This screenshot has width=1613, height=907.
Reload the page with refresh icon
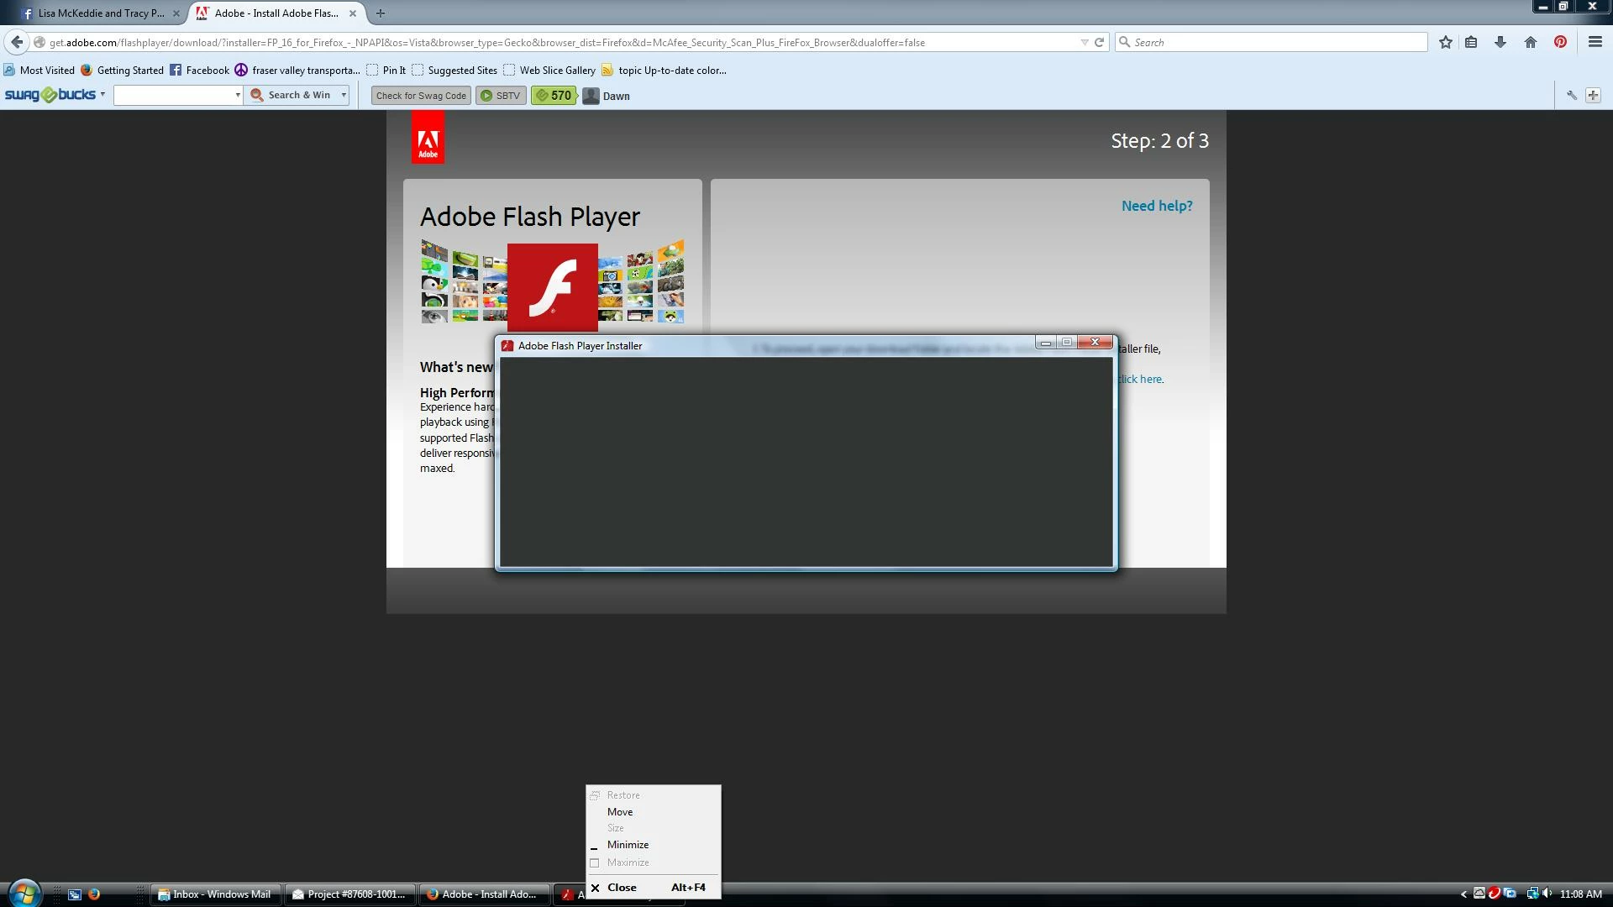pos(1099,42)
